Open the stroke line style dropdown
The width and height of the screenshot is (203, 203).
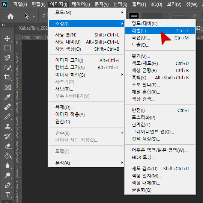181,16
